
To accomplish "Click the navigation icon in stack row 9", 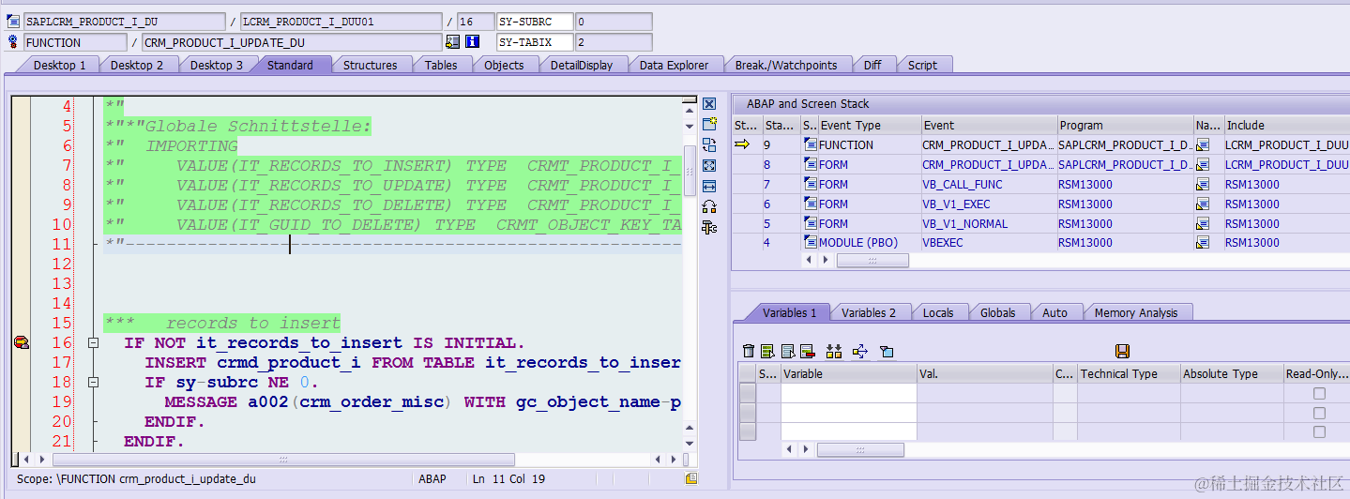I will click(1203, 145).
